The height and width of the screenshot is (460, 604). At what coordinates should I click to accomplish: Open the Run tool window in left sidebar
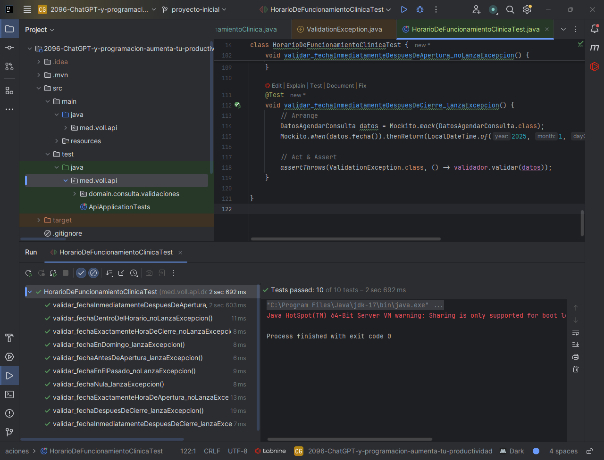9,376
